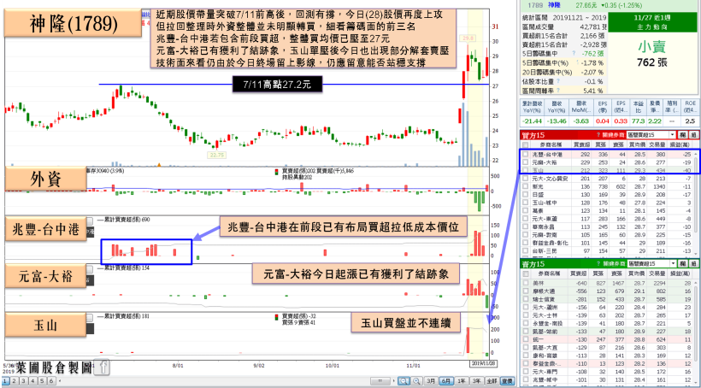701x388 pixels.
Task: Click the 元大-士林 seller row name
Action: coord(543,315)
